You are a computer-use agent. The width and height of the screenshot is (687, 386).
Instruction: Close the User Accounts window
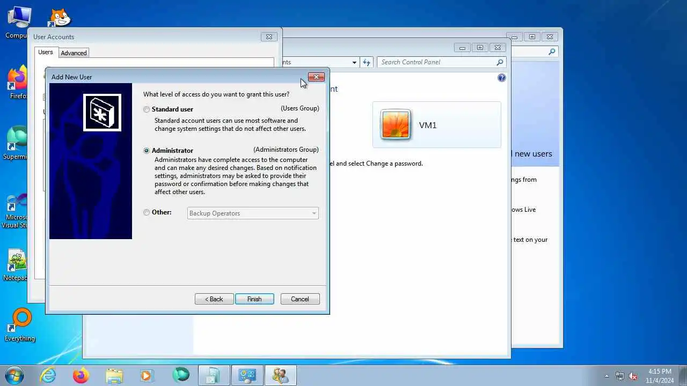click(x=269, y=37)
